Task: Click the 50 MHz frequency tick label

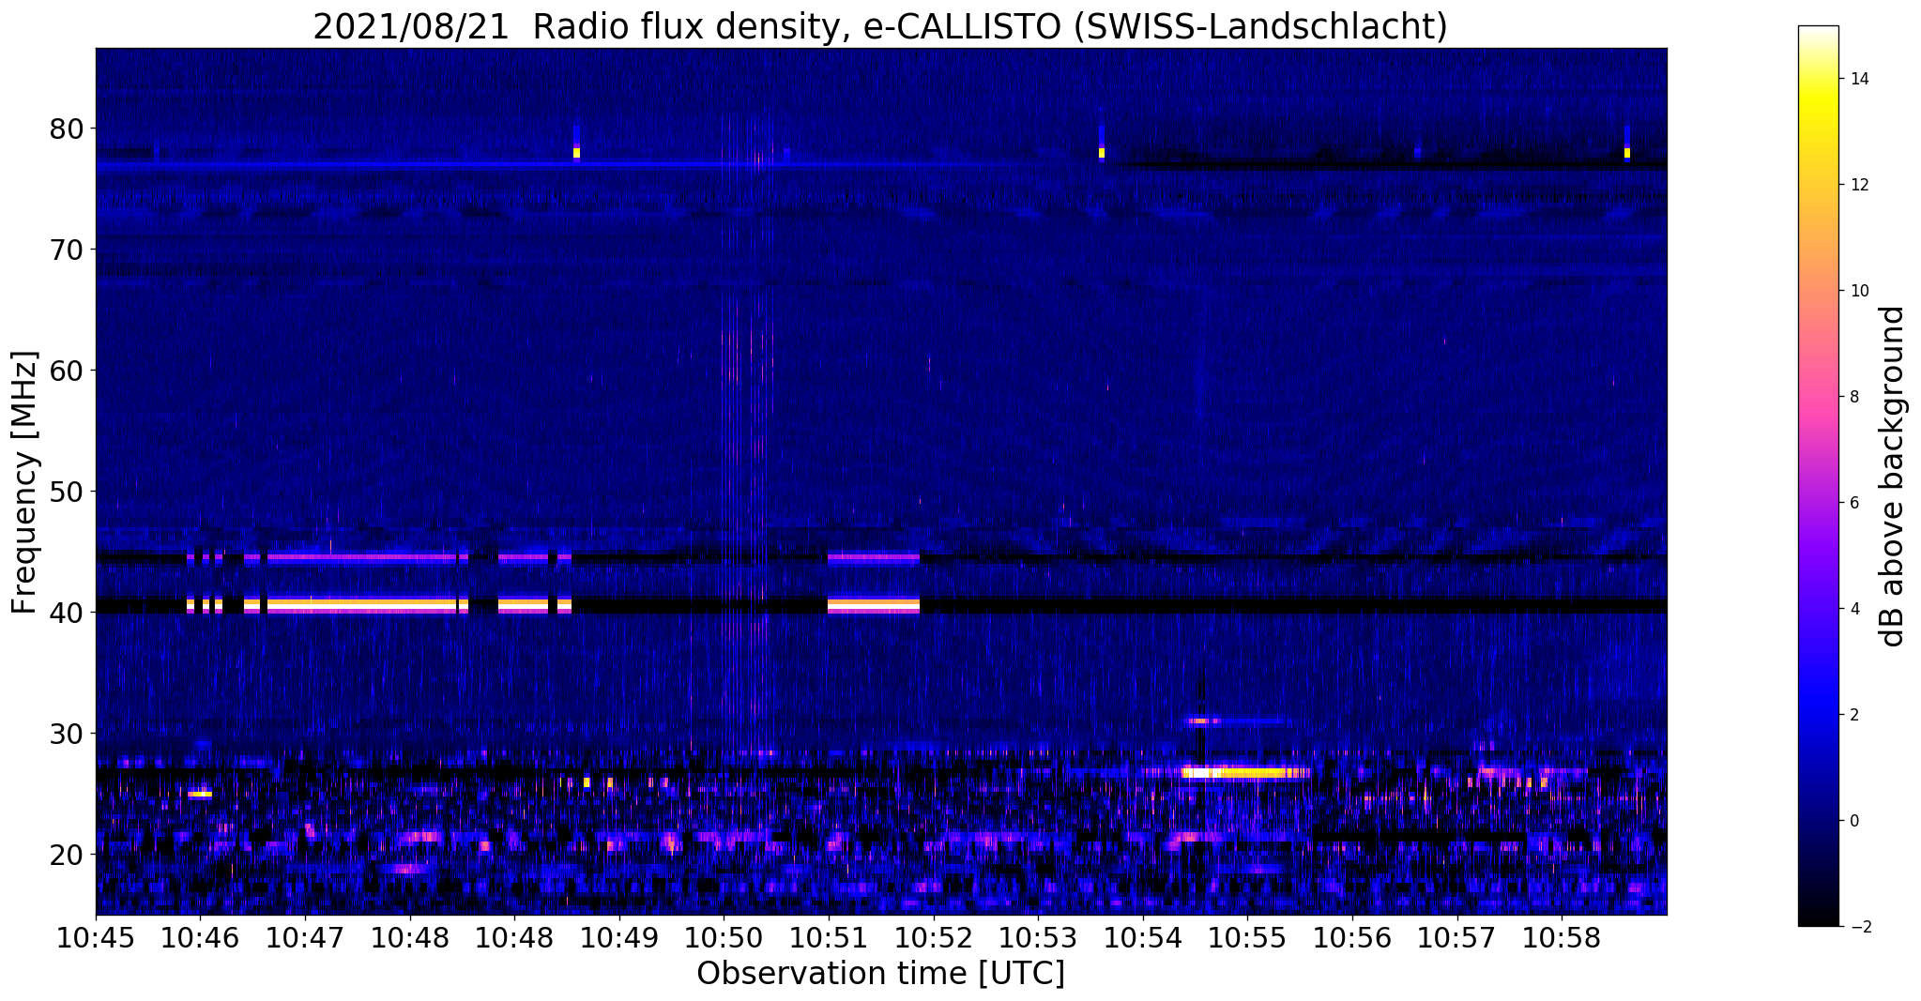Action: point(66,492)
